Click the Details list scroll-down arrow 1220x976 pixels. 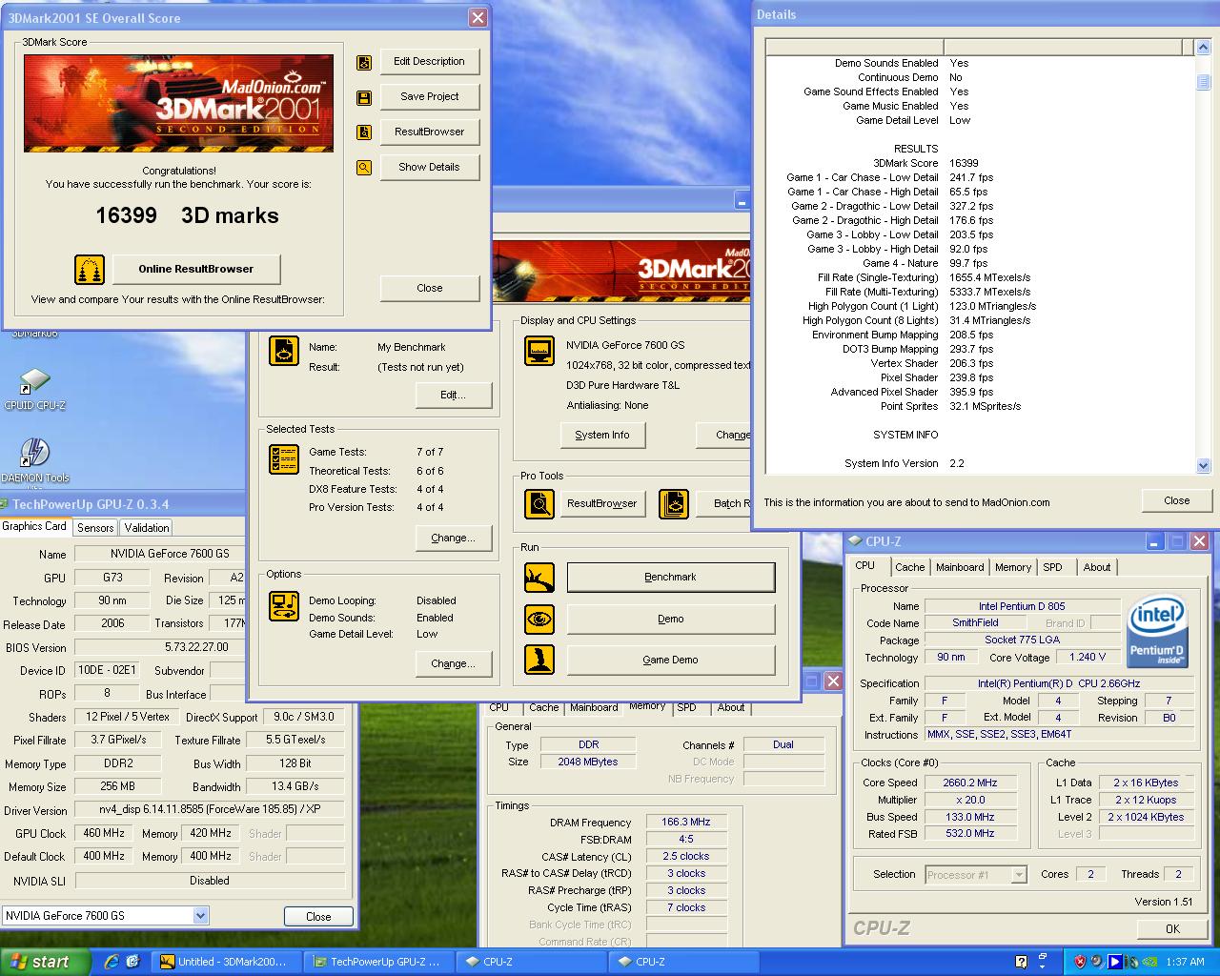(1203, 465)
